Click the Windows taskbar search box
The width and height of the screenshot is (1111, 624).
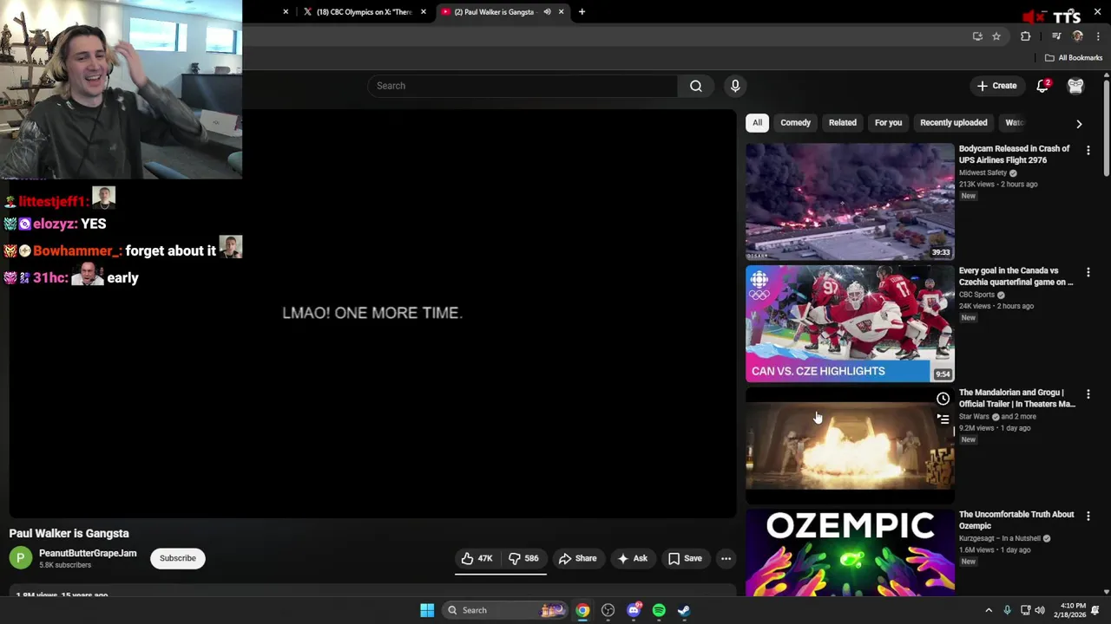pos(503,610)
